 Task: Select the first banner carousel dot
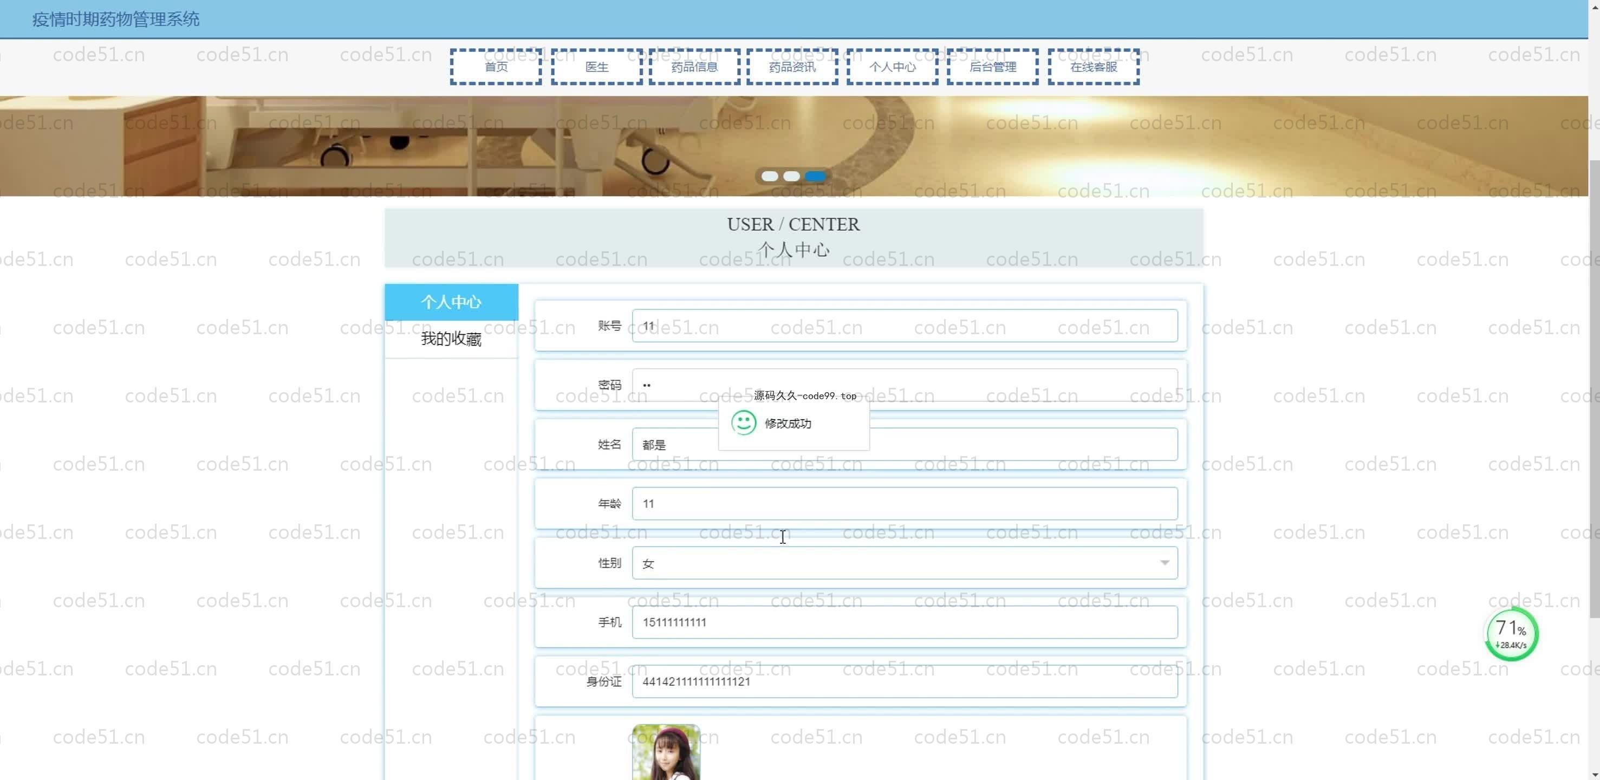pyautogui.click(x=770, y=177)
